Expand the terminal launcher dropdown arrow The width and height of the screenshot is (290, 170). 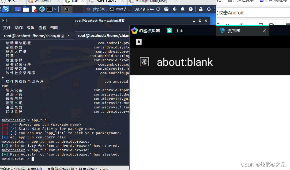pyautogui.click(x=55, y=9)
